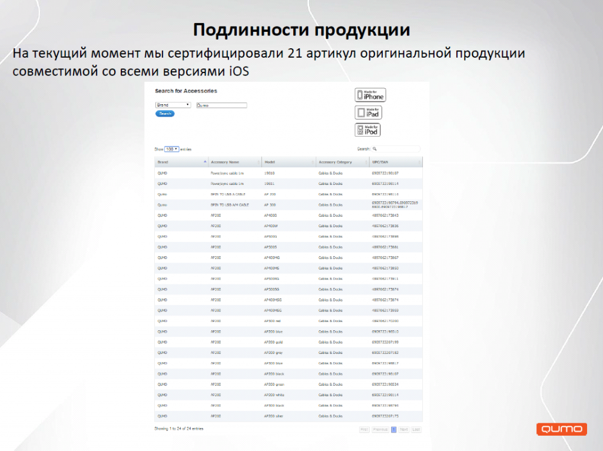Click the First pagination button
The width and height of the screenshot is (603, 451).
click(x=364, y=429)
